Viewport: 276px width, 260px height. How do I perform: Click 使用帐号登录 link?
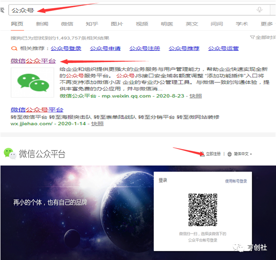(x=236, y=181)
